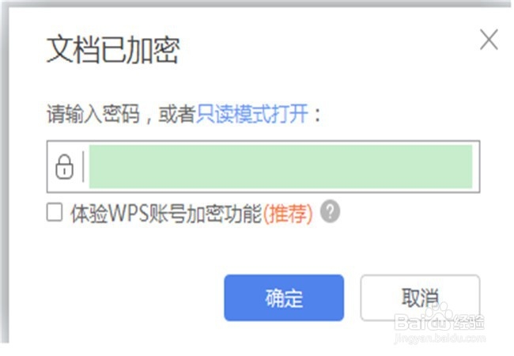This screenshot has width=514, height=356.
Task: Close the 文档已加密 dialog with X
Action: [489, 40]
